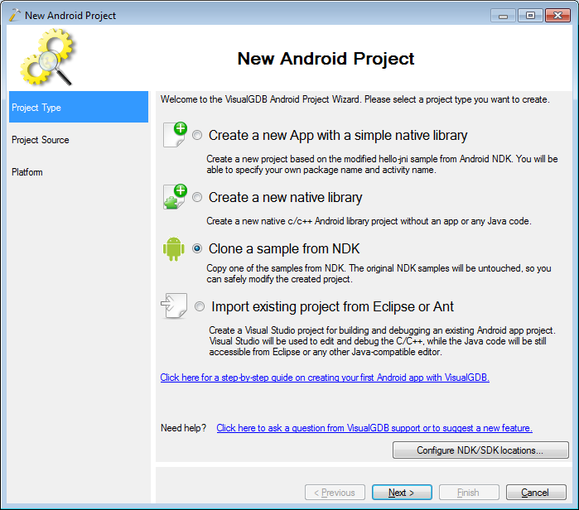The image size is (579, 510).
Task: Open the step-by-step Android app guide link
Action: (x=325, y=378)
